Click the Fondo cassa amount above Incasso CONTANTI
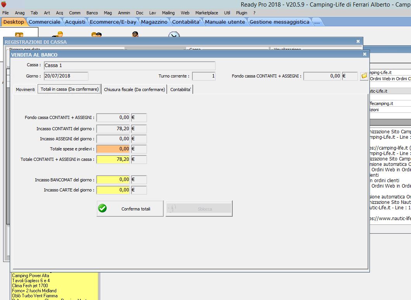Image resolution: width=411 pixels, height=300 pixels. point(113,118)
